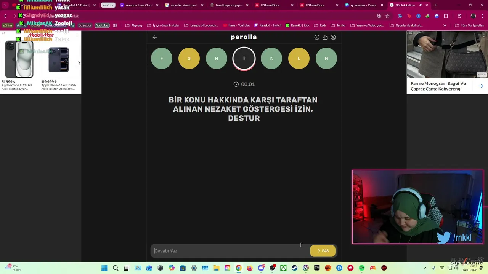488x274 pixels.
Task: Open Epic Games Launcher from the taskbar
Action: click(x=317, y=268)
